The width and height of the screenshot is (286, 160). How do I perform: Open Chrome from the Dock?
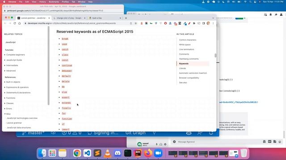point(77,153)
